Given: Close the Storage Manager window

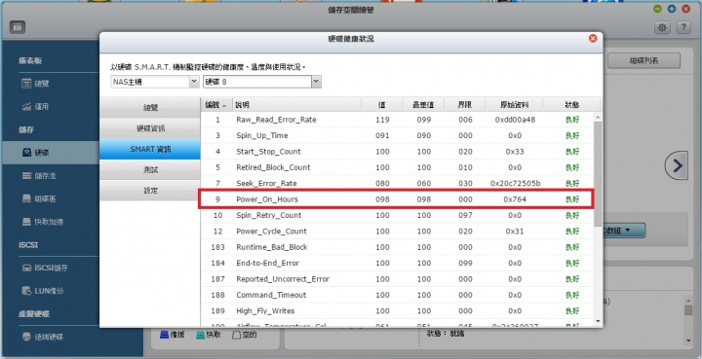Looking at the screenshot, I should (685, 9).
